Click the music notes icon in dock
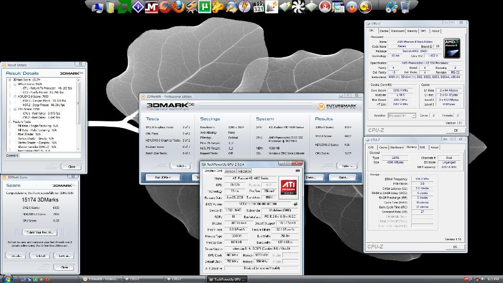 click(x=271, y=7)
